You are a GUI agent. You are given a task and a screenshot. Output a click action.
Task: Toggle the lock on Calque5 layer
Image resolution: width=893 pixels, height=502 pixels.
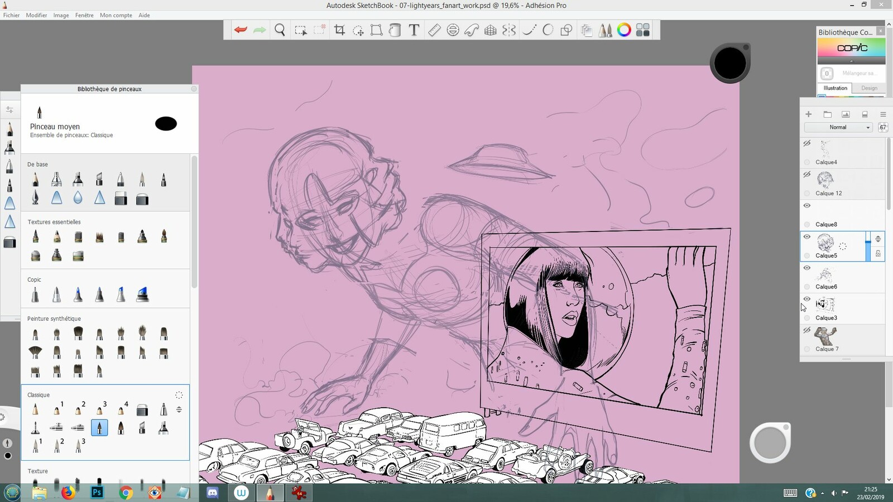(x=878, y=254)
